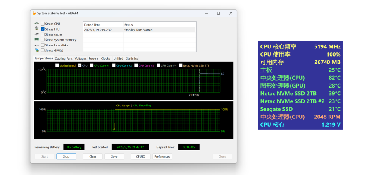Viewport: 372px width, 175px height.
Task: Show Motherboard temperature in the graph
Action: point(57,66)
